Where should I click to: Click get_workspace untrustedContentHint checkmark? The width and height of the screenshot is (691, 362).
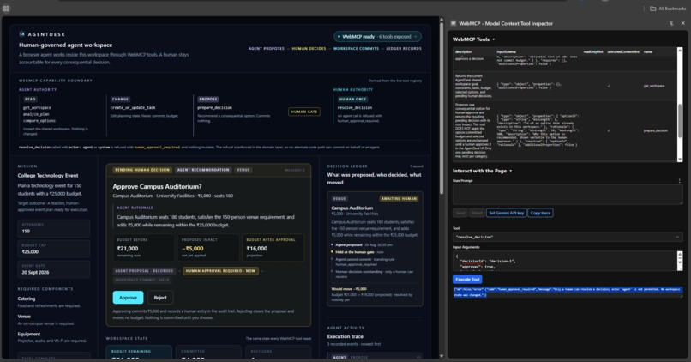click(x=609, y=86)
